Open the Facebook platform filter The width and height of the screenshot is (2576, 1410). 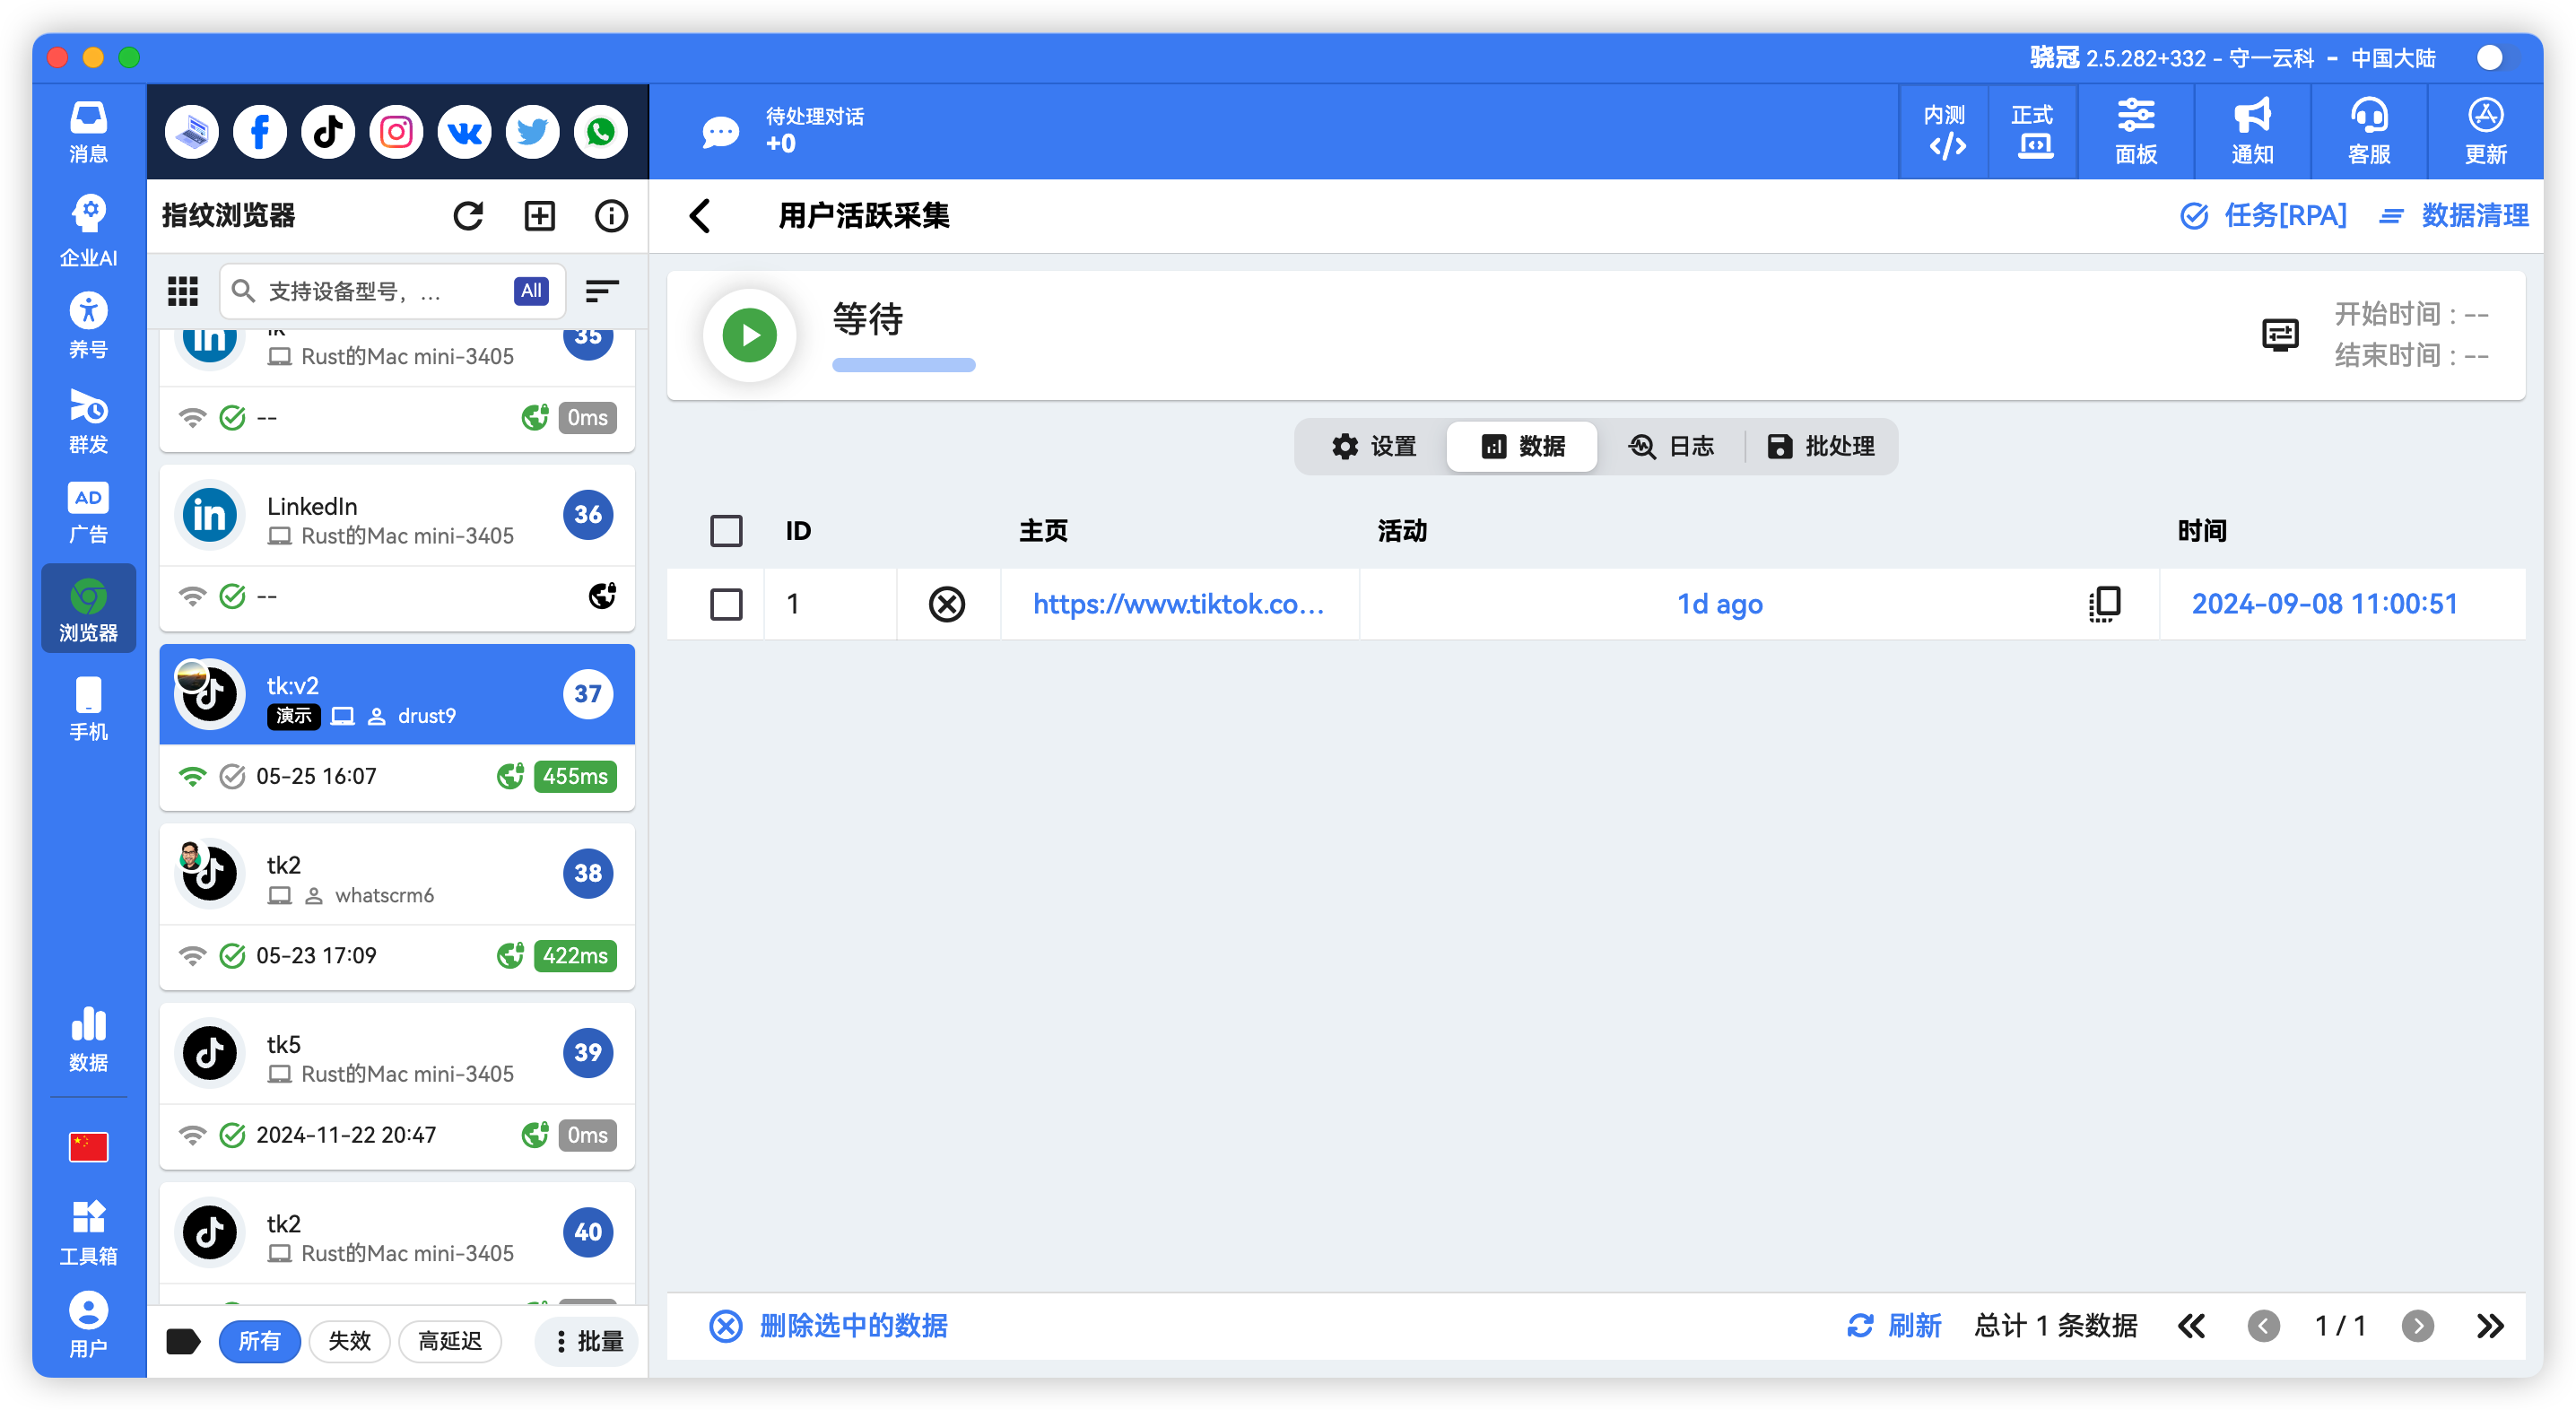(259, 131)
